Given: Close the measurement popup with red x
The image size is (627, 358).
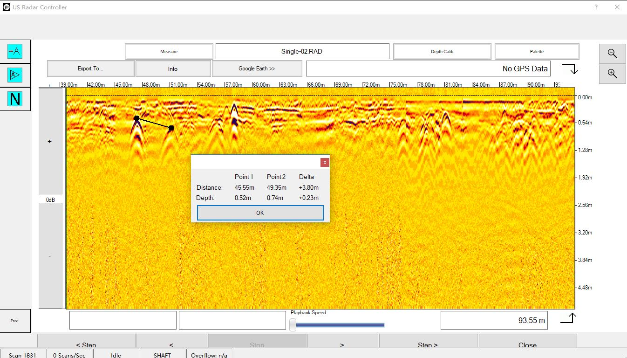Looking at the screenshot, I should click(x=325, y=162).
